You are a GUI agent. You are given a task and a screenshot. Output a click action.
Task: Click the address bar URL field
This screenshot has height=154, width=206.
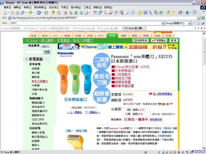pos(102,18)
